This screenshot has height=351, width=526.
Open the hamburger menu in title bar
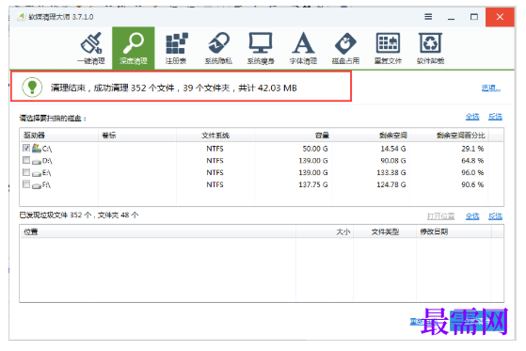click(428, 17)
